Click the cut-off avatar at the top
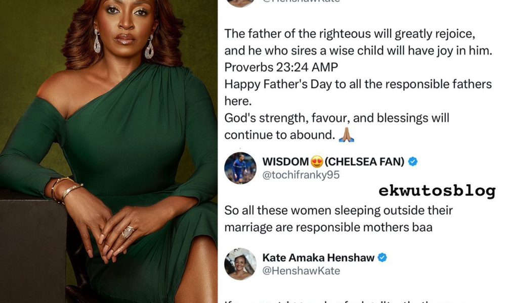Image resolution: width=506 pixels, height=303 pixels. [240, 3]
